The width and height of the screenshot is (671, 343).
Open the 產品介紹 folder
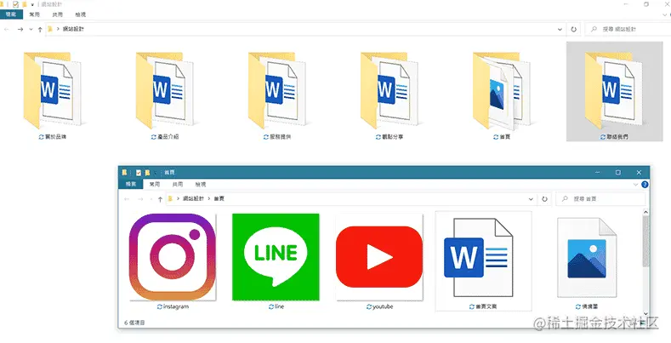(165, 95)
